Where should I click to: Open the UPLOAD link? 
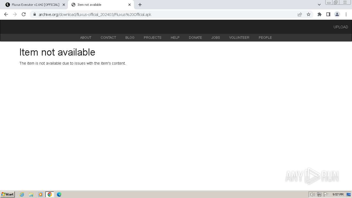(x=341, y=27)
